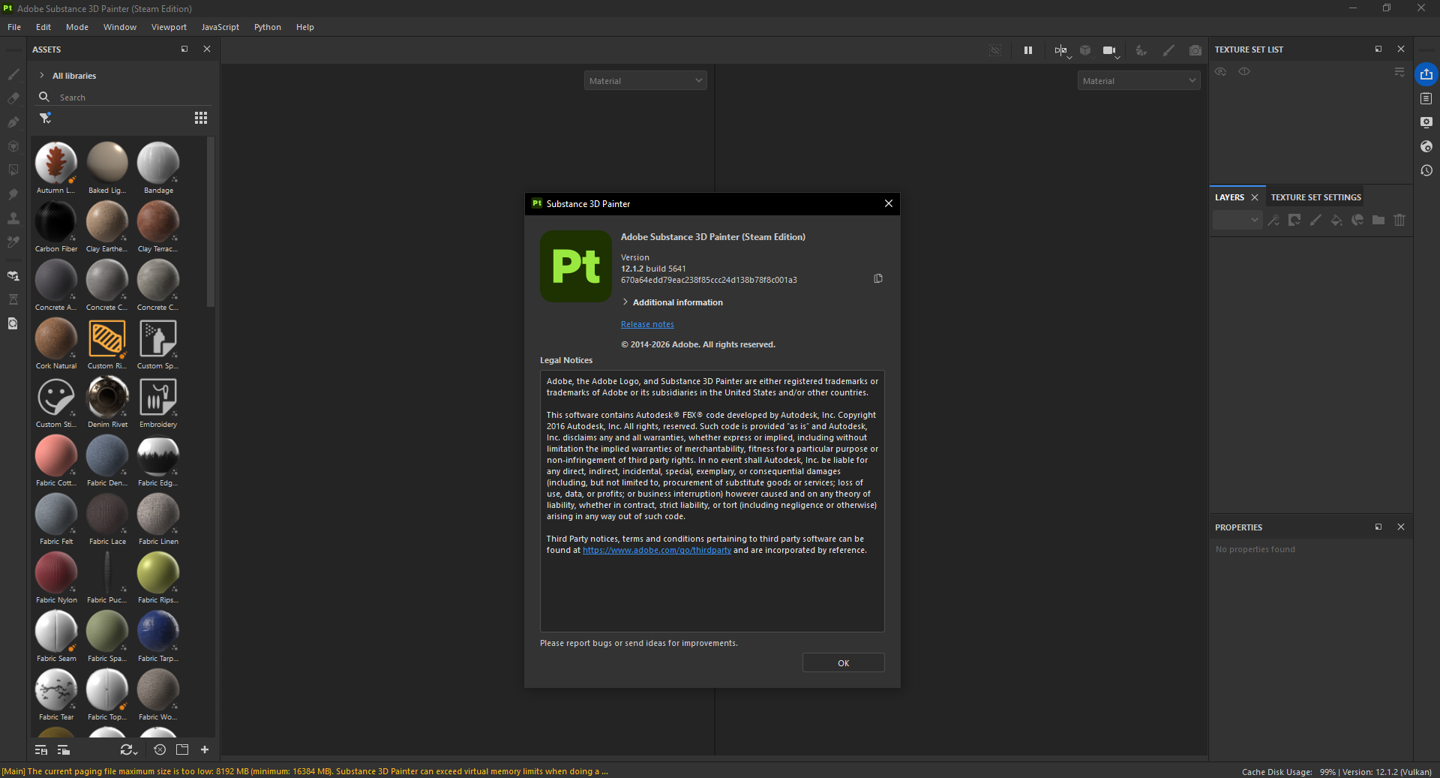Open the asset filter funnel
This screenshot has width=1440, height=778.
click(x=45, y=118)
